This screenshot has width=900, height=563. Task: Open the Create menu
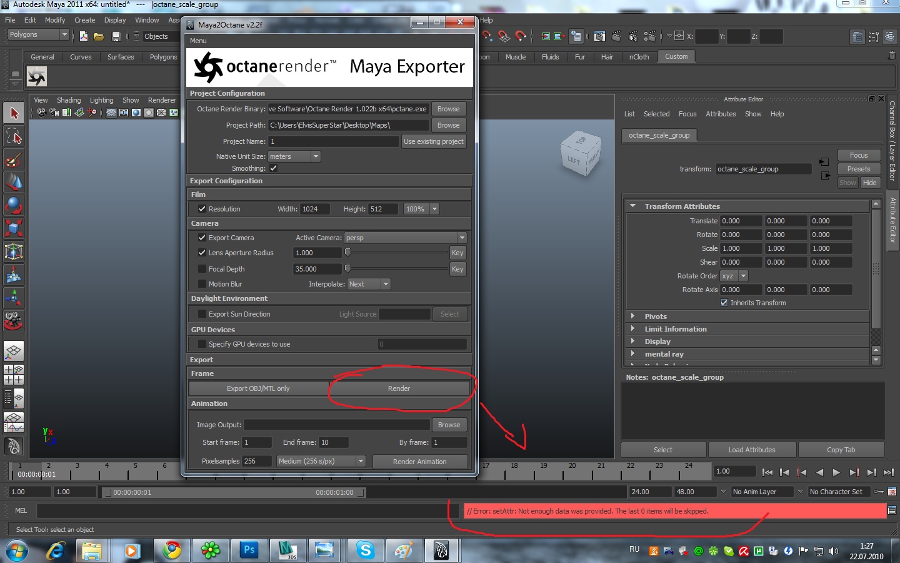(x=85, y=20)
